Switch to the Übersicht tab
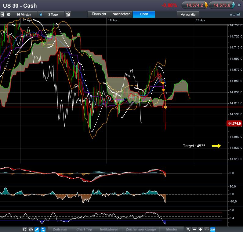The height and width of the screenshot is (232, 243). click(99, 14)
